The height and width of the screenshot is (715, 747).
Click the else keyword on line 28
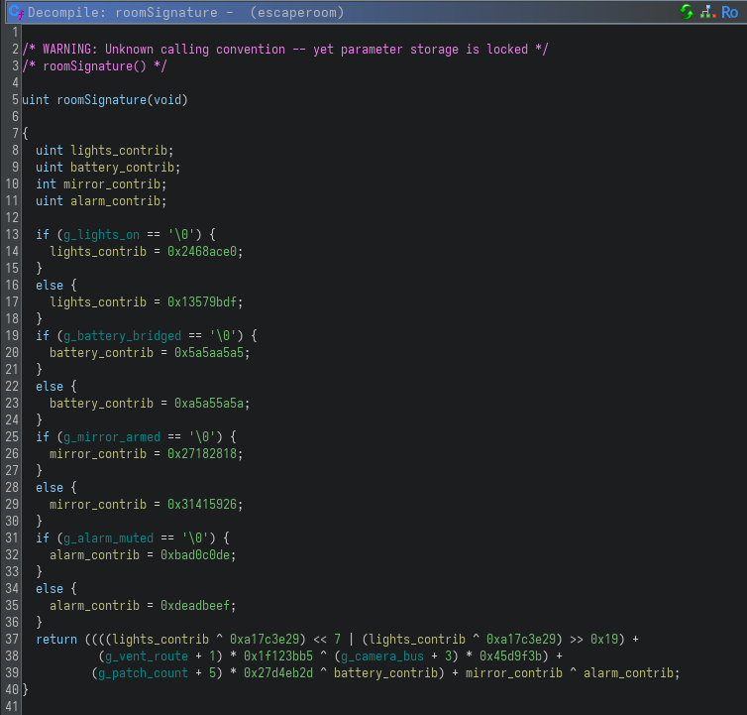[x=50, y=488]
